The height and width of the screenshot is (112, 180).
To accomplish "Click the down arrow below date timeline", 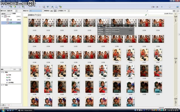I will point(175,105).
